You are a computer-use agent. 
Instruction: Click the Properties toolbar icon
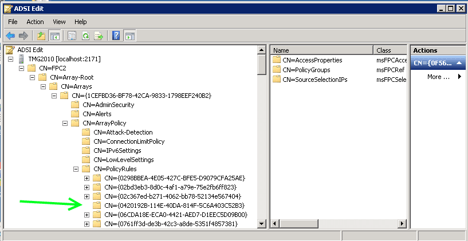(x=72, y=36)
